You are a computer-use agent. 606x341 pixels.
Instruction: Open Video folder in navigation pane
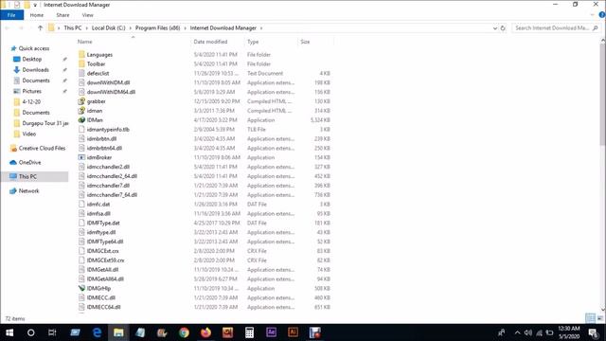point(29,134)
